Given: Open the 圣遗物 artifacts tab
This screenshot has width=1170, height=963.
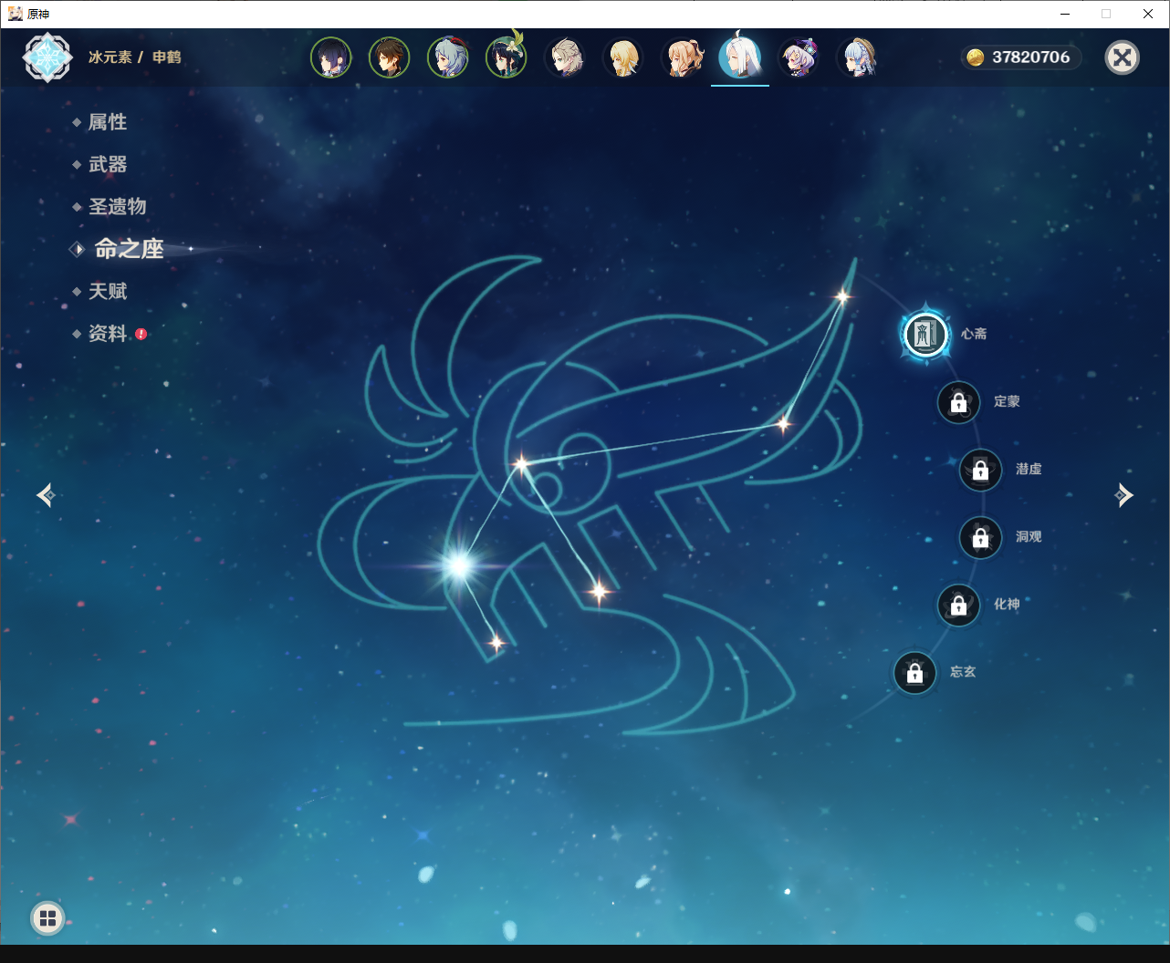Looking at the screenshot, I should [x=118, y=206].
